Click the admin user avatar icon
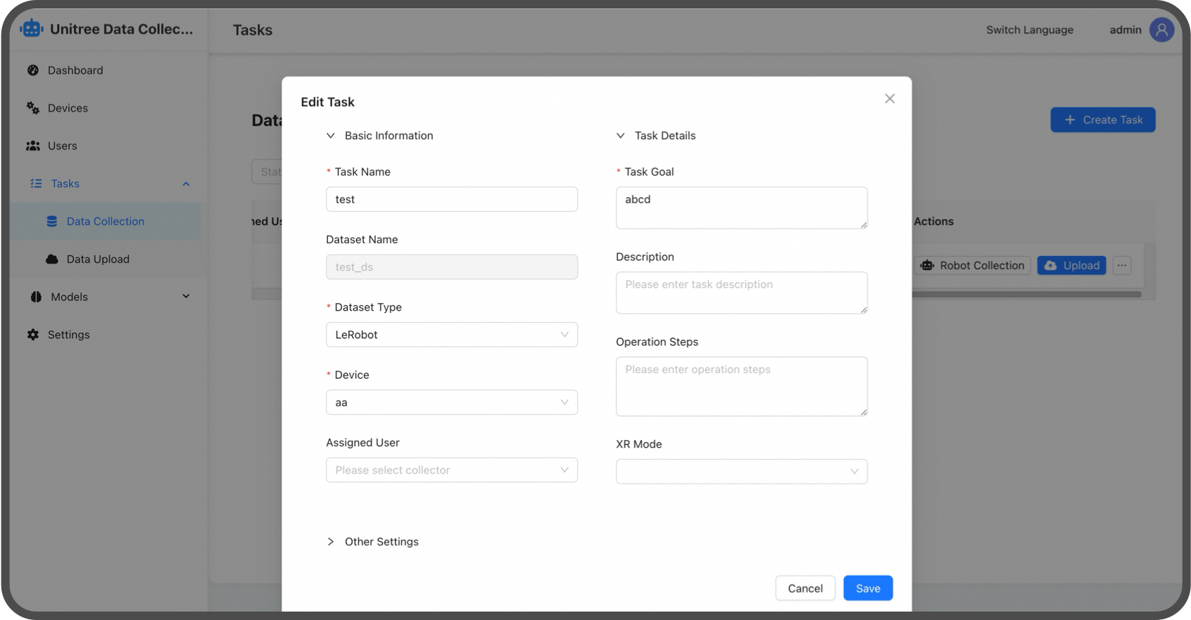Screen dimensions: 1191x620 click(1161, 30)
